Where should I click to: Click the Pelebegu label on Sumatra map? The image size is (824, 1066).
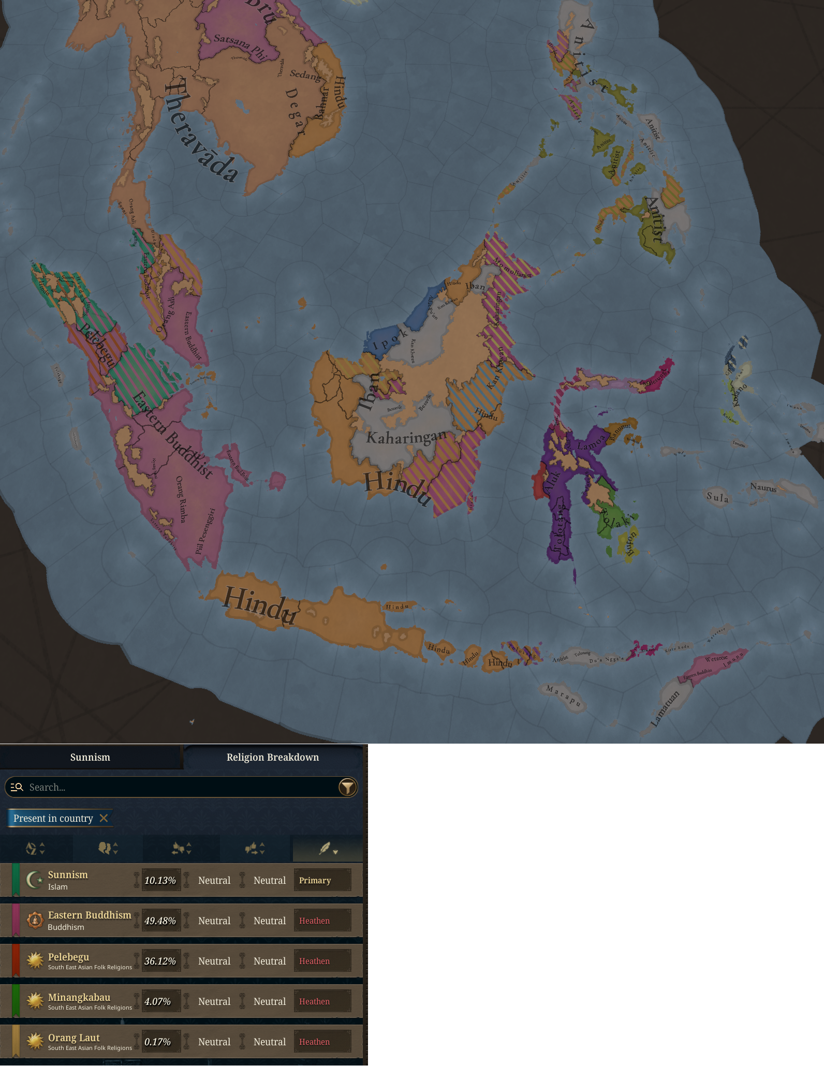click(x=96, y=344)
